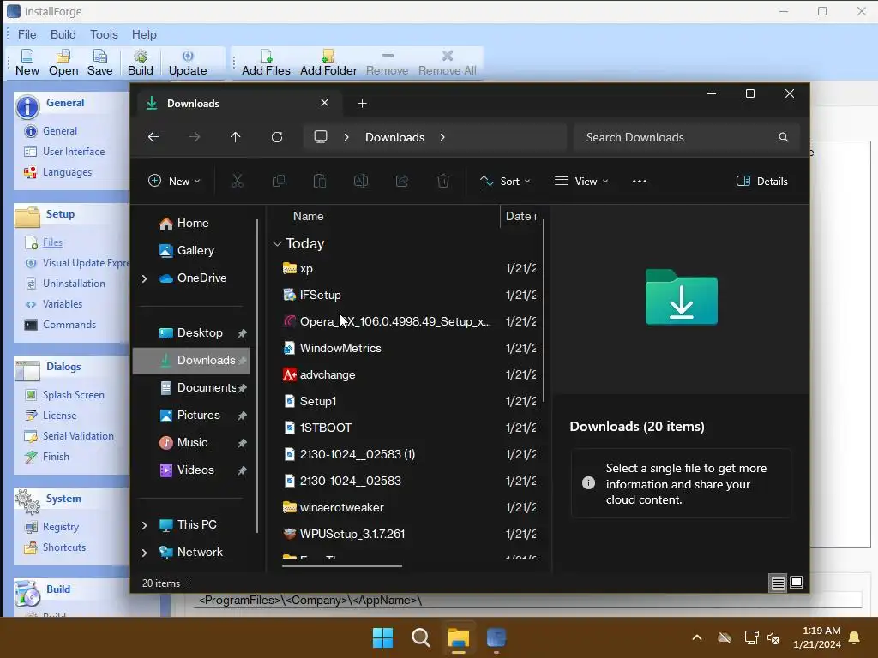Select the Files link under Setup
The width and height of the screenshot is (878, 658).
point(52,242)
